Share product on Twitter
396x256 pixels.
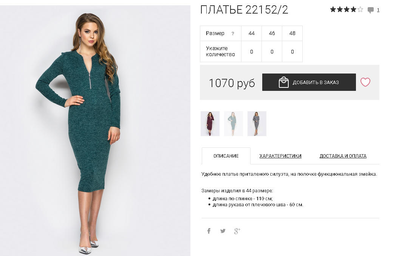(223, 231)
